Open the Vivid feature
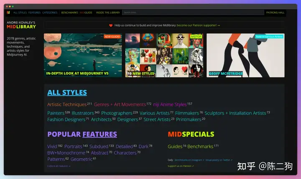The image size is (301, 179). coord(52,146)
